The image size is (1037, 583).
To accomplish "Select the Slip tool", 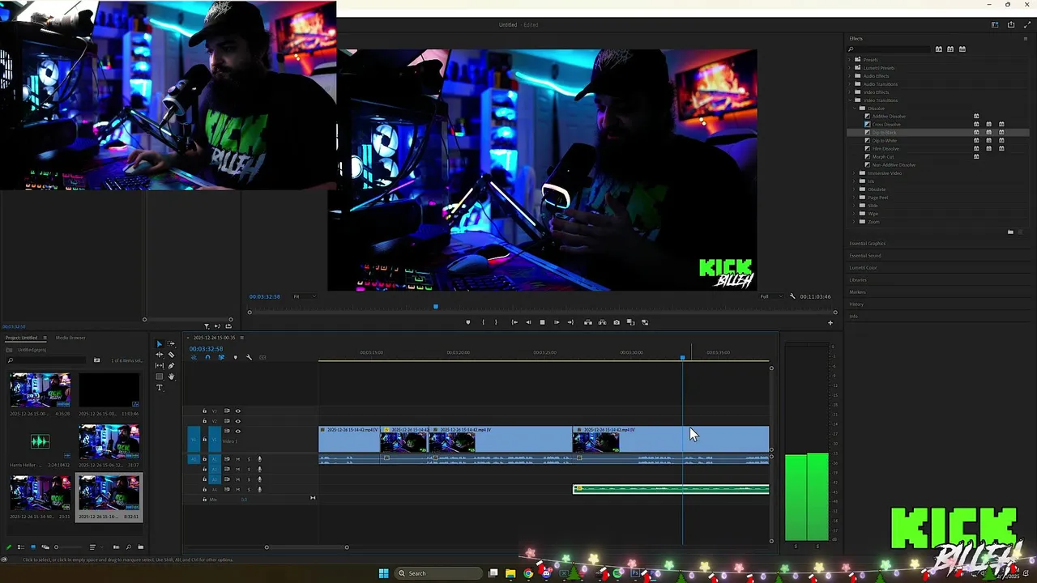I will coord(159,365).
